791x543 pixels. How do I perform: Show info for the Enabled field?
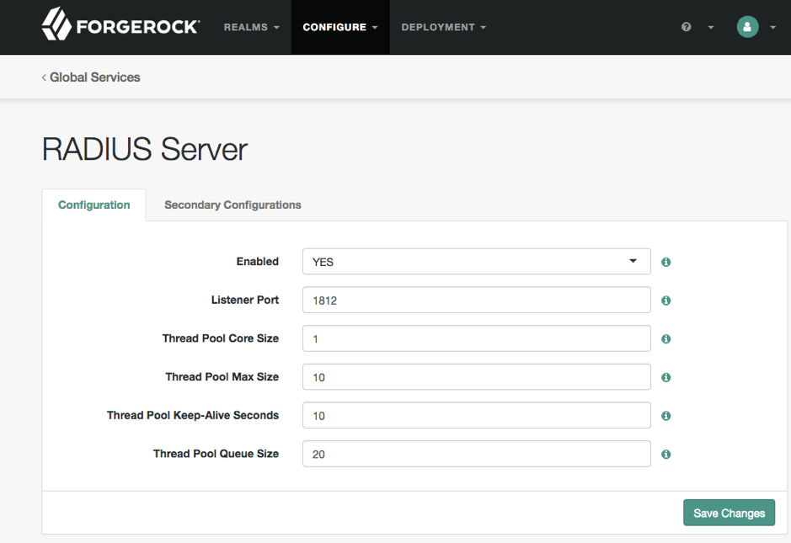point(665,262)
